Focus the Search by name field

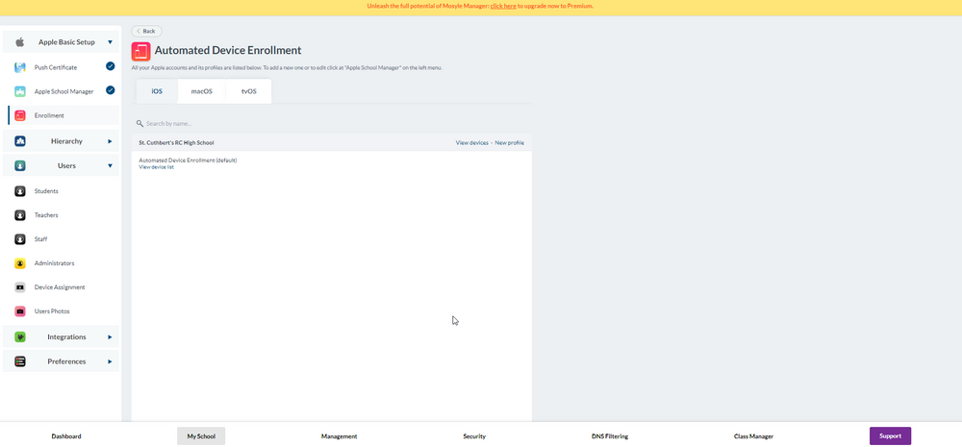(x=331, y=123)
